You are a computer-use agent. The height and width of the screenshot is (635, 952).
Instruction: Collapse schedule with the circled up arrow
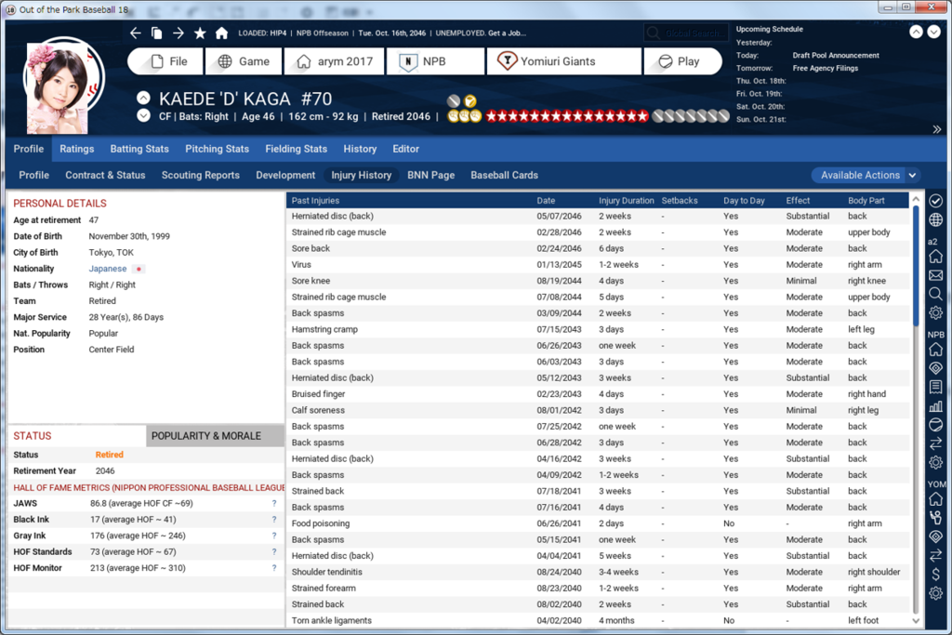tap(916, 32)
